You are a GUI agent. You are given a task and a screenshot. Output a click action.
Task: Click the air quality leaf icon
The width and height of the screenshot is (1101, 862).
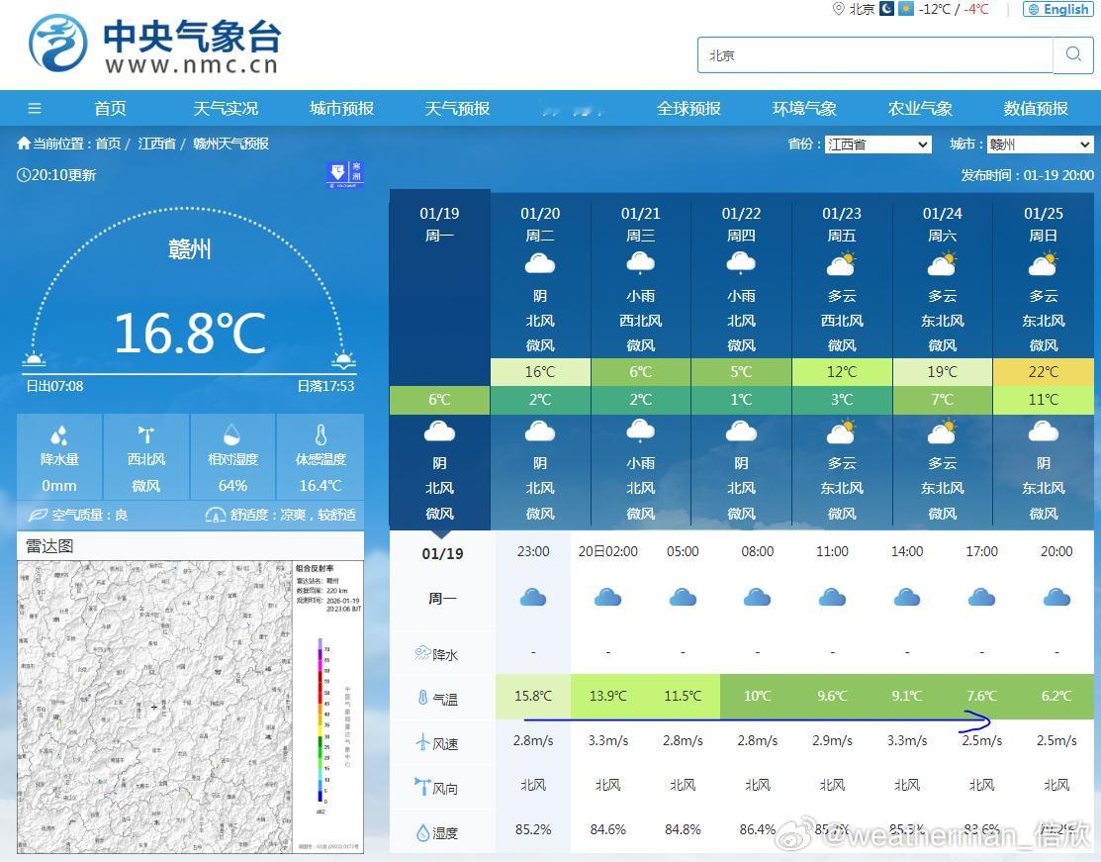[38, 515]
